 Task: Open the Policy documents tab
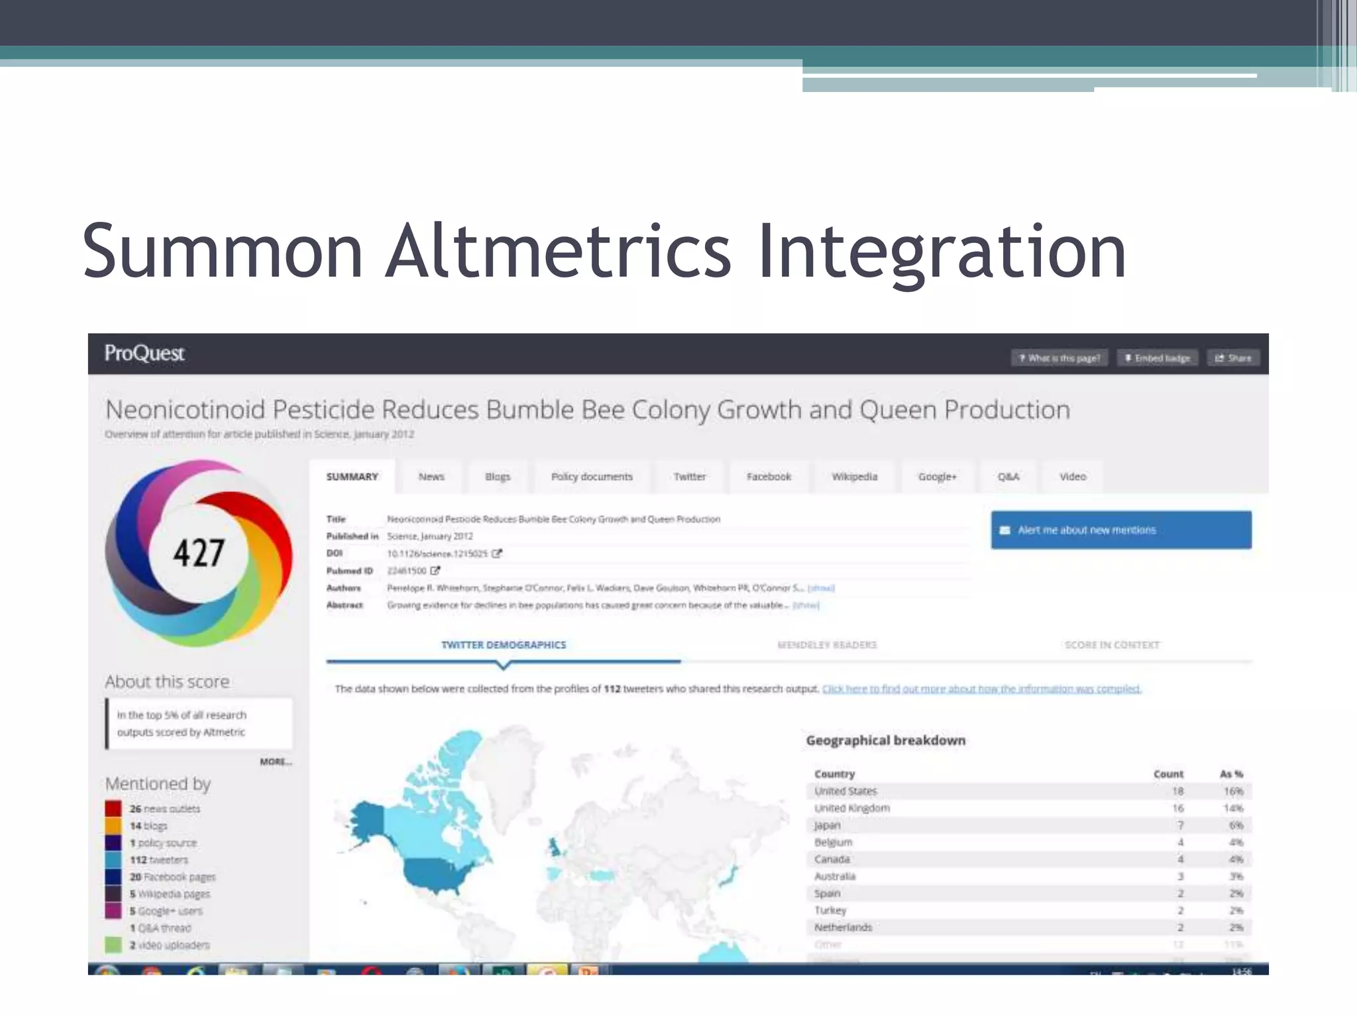pyautogui.click(x=592, y=477)
